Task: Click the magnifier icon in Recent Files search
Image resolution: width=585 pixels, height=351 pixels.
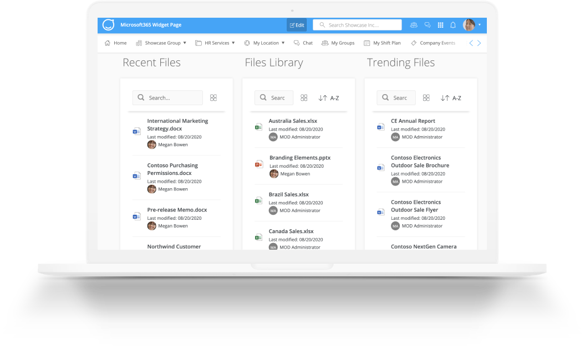Action: point(140,97)
